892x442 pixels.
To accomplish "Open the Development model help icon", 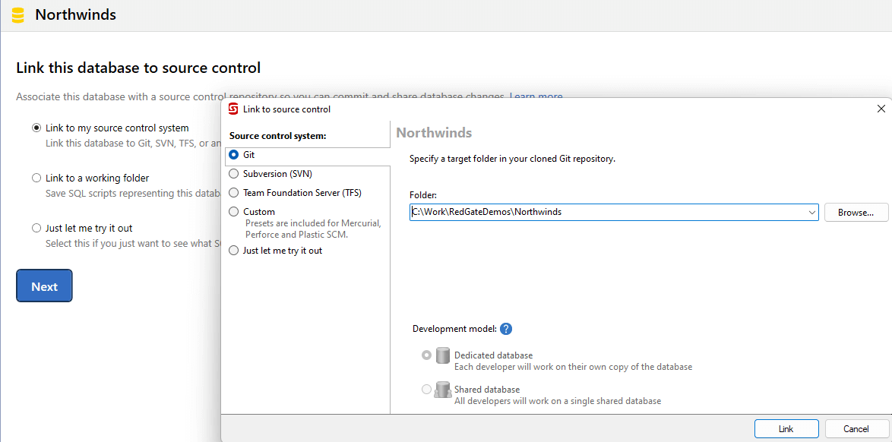I will tap(506, 329).
